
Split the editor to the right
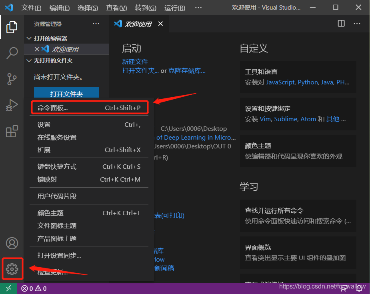pos(341,24)
